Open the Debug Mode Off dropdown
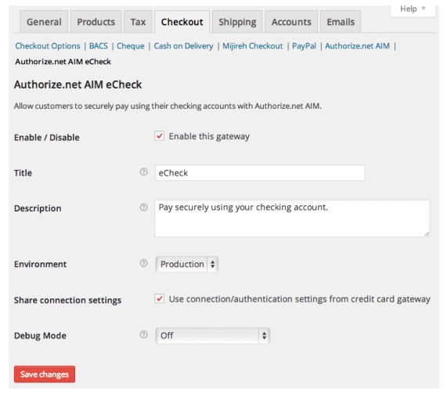The height and width of the screenshot is (394, 447). [x=212, y=335]
